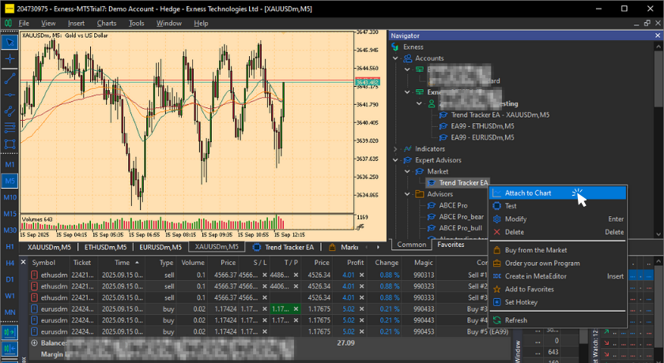The width and height of the screenshot is (664, 363).
Task: Activate the crosshair tool
Action: tap(9, 59)
